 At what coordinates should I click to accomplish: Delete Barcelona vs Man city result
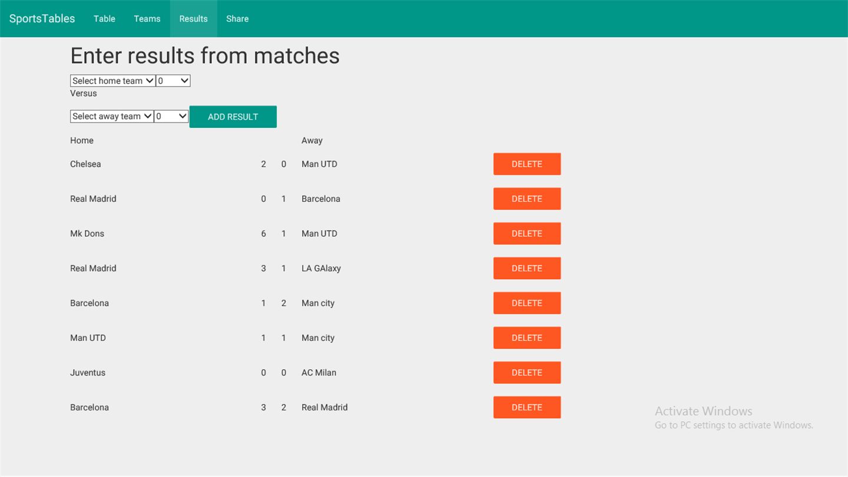[x=526, y=303]
